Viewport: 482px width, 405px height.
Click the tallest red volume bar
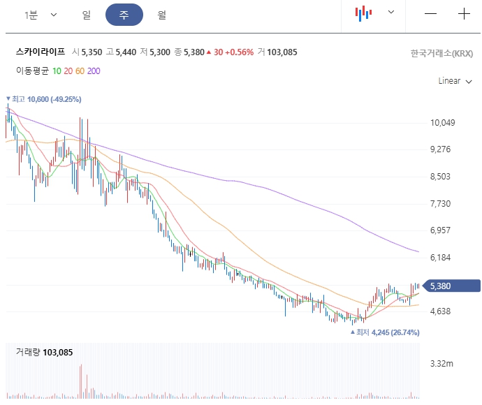(81, 381)
